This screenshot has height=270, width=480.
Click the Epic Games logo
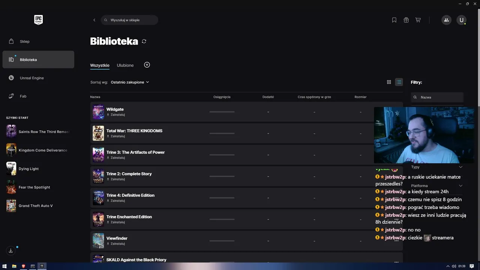(x=38, y=20)
